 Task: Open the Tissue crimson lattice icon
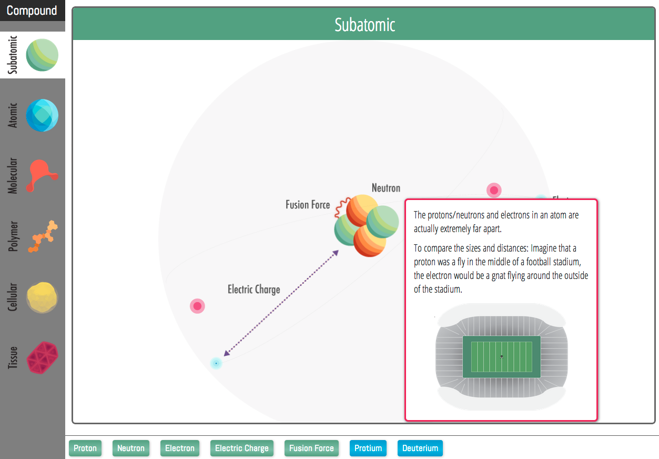pos(42,358)
